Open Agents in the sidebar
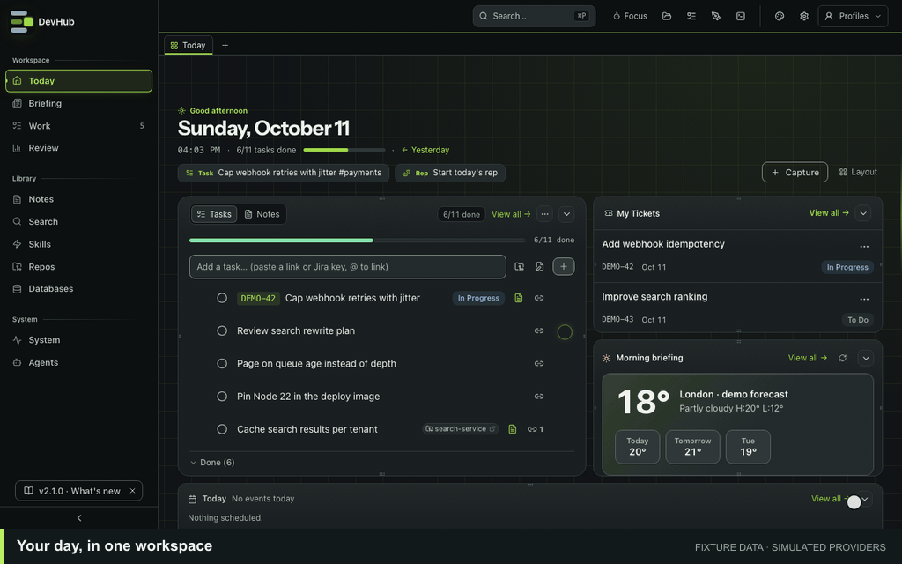 (x=78, y=362)
